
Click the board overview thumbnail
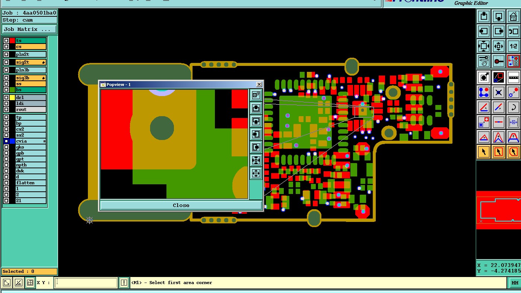coord(498,210)
